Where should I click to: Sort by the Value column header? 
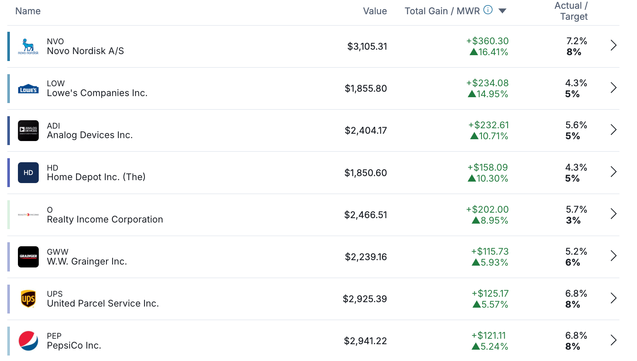pyautogui.click(x=375, y=11)
